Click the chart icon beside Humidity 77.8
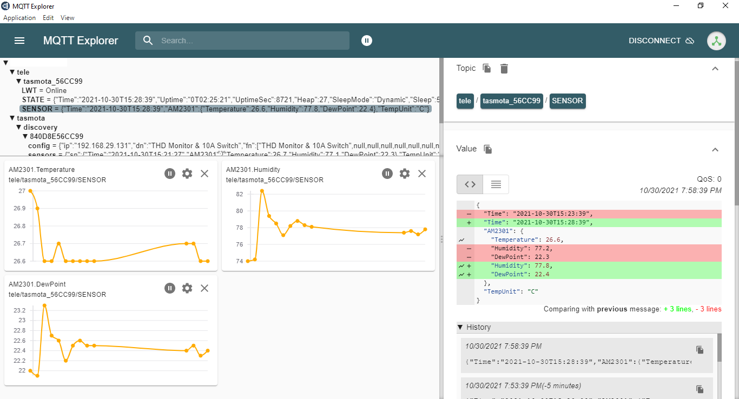 pos(461,266)
